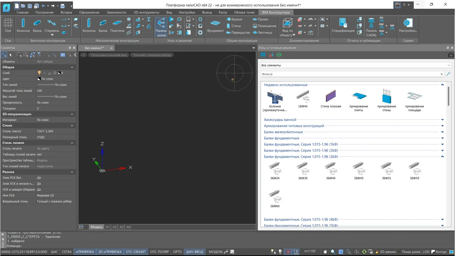Screen dimensions: 455x256
Task: Click the Цвет color swatch
Action: 39,79
